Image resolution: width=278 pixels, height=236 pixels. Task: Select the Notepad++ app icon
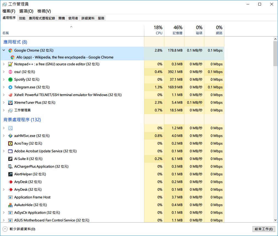point(10,64)
